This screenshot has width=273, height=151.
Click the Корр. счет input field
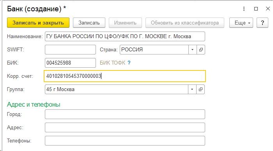click(125, 76)
